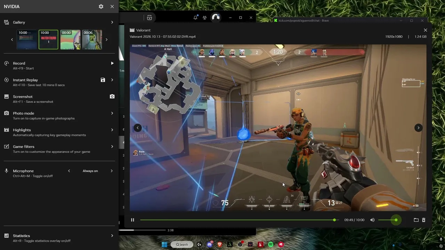Expand the Gallery section
The image size is (445, 250).
(112, 22)
